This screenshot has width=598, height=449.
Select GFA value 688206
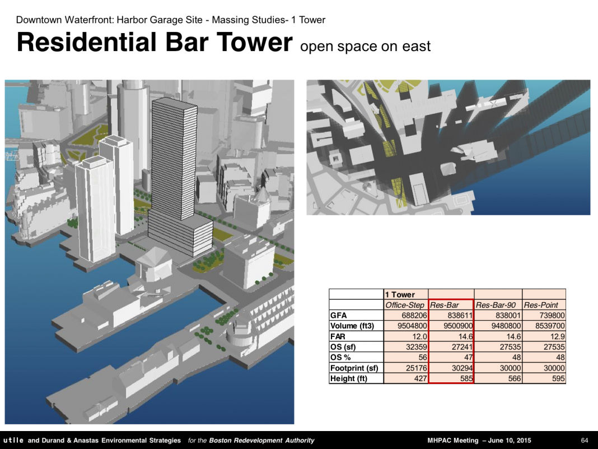[414, 316]
